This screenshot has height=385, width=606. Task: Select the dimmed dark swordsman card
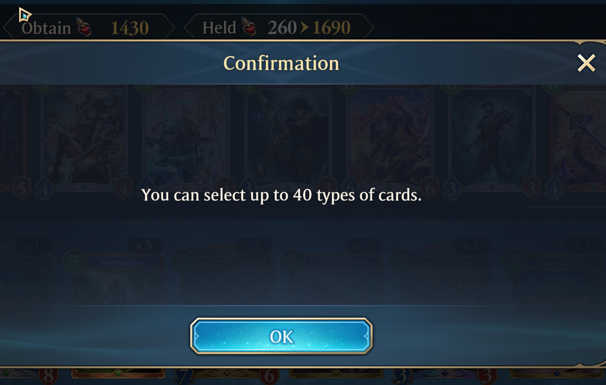point(288,138)
